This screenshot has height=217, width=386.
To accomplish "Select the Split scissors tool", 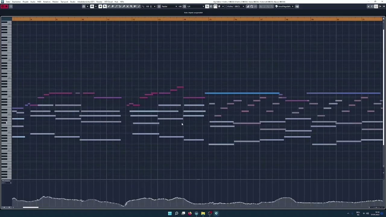I will [x=120, y=6].
